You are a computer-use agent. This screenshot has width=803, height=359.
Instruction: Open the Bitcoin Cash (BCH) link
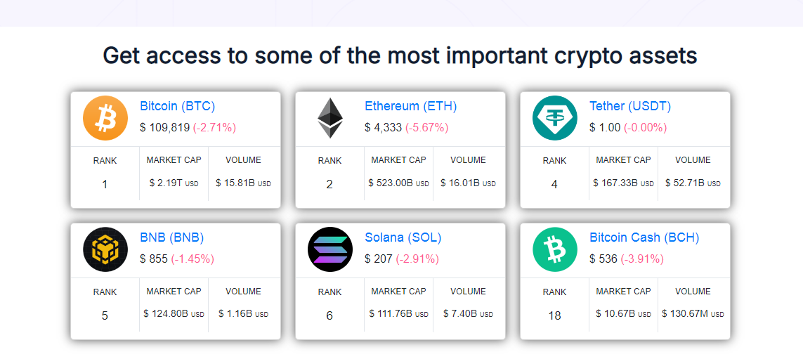click(644, 237)
